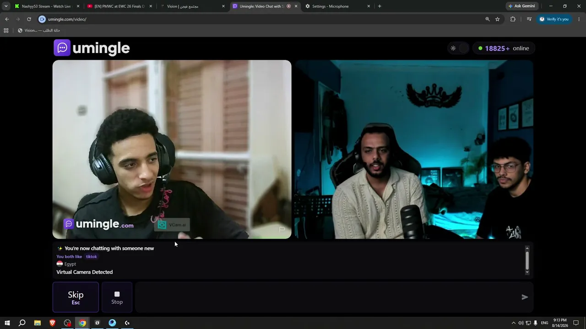
Task: Close the Vision tab
Action: pos(223,6)
